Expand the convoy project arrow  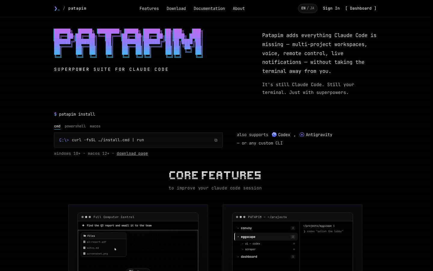click(238, 228)
